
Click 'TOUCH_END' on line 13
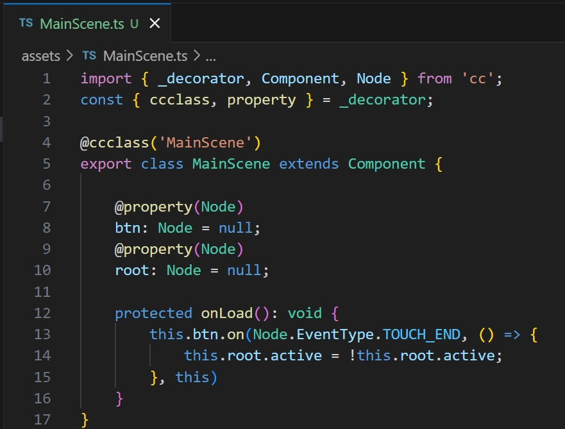tap(421, 335)
